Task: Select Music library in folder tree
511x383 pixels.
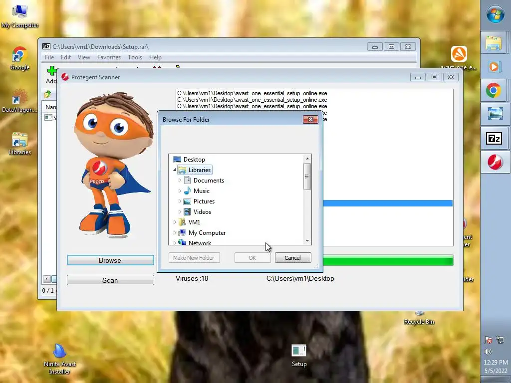Action: [197, 191]
